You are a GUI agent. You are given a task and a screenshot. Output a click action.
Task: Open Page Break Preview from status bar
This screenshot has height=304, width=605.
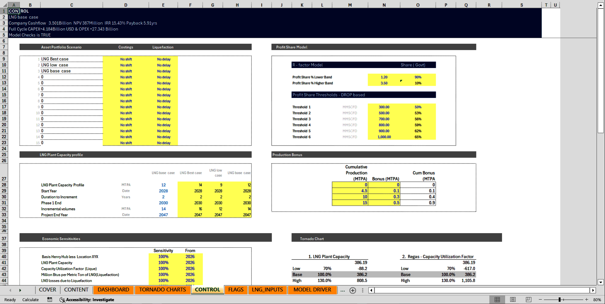click(528, 300)
